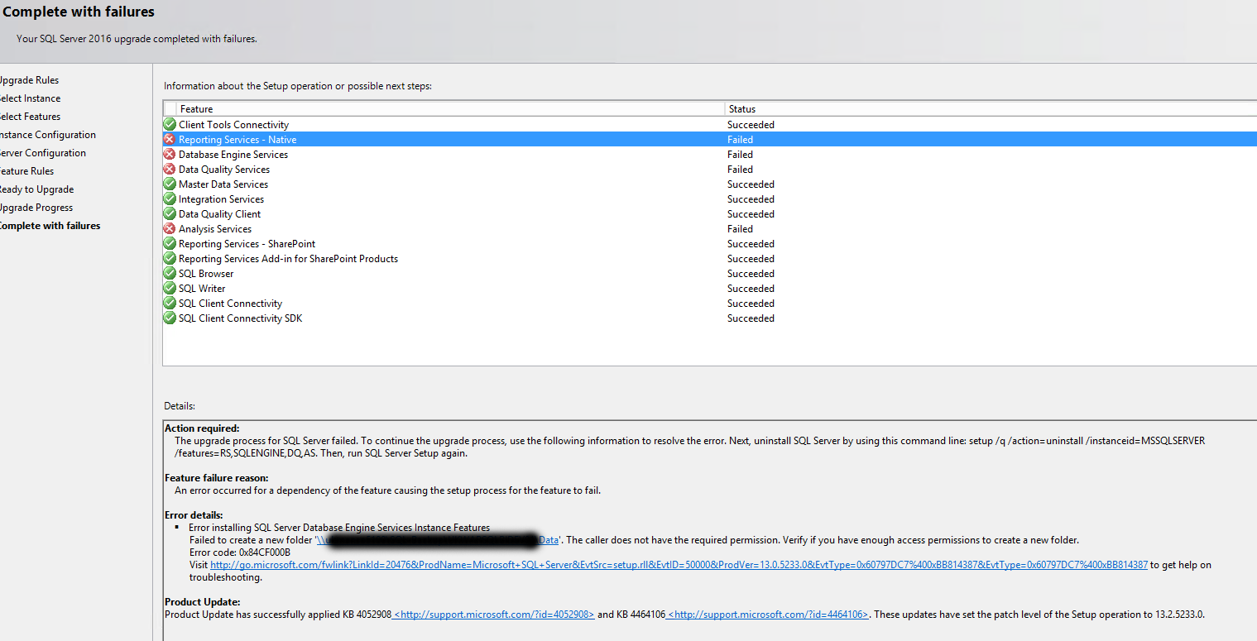This screenshot has width=1257, height=641.
Task: Go to the Instance Configuration step
Action: [46, 135]
